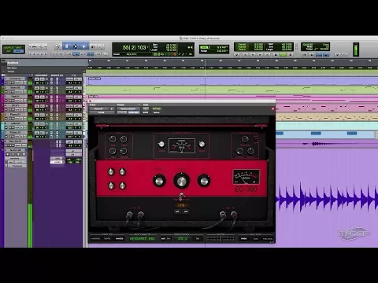Adjust the top compressor knob

pos(245,139)
